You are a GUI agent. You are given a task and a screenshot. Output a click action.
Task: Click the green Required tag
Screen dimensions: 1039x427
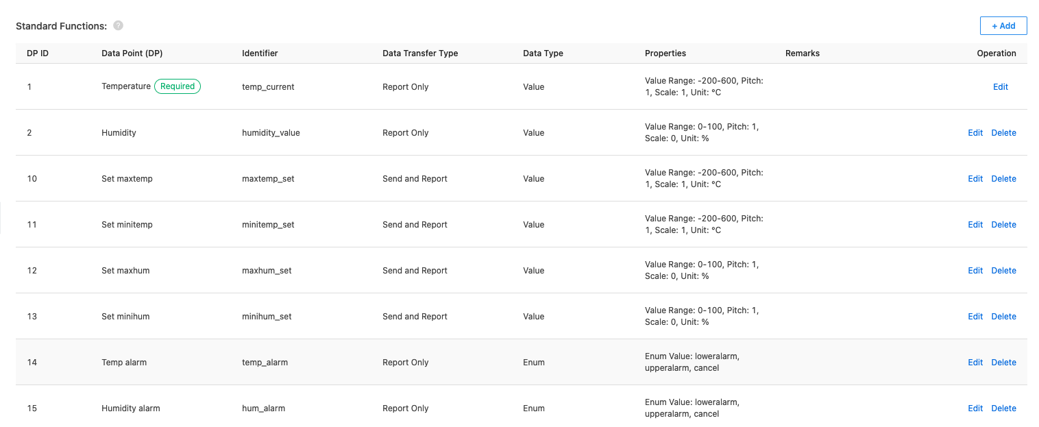tap(178, 86)
